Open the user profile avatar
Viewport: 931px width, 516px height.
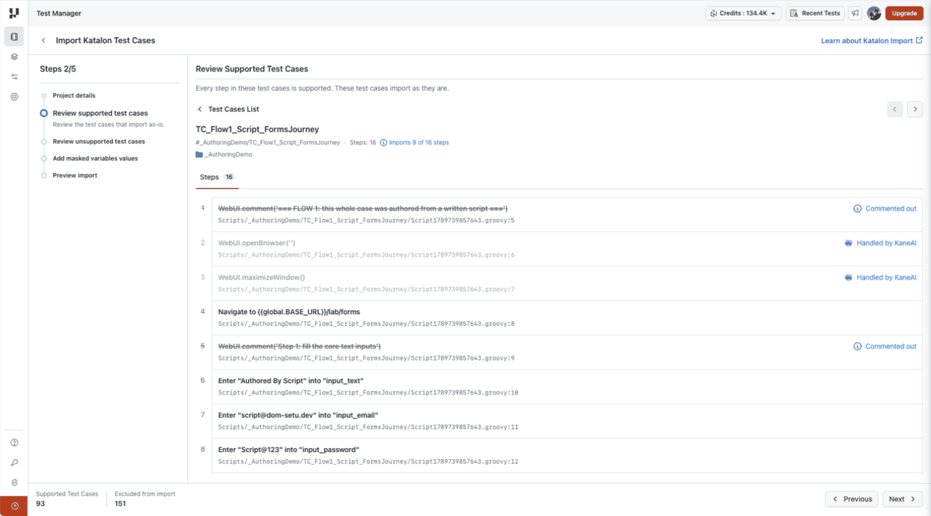pos(874,13)
